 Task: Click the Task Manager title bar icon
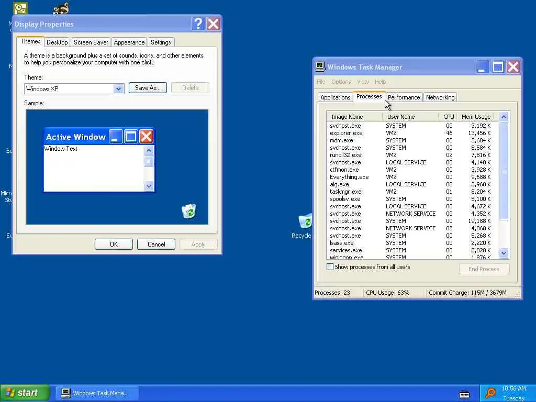tap(320, 66)
